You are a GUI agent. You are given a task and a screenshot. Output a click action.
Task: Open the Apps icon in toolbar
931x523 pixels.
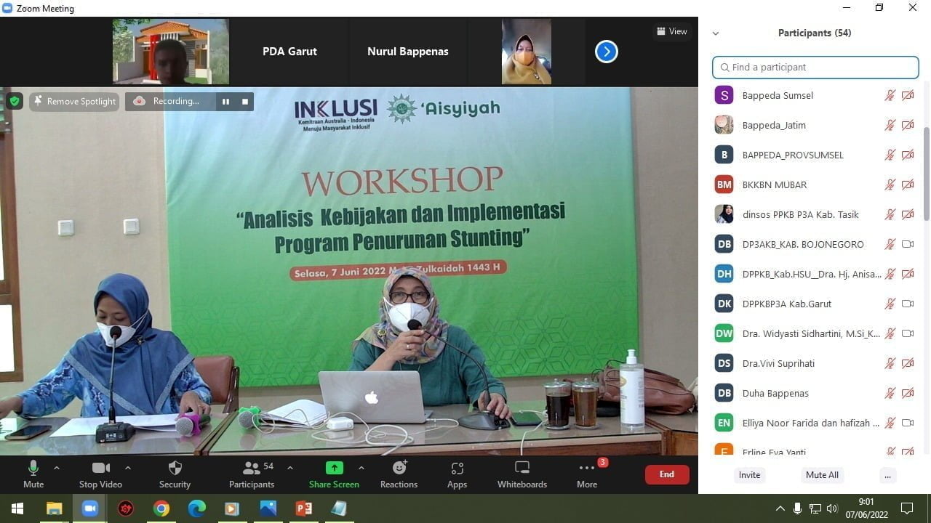tap(457, 469)
